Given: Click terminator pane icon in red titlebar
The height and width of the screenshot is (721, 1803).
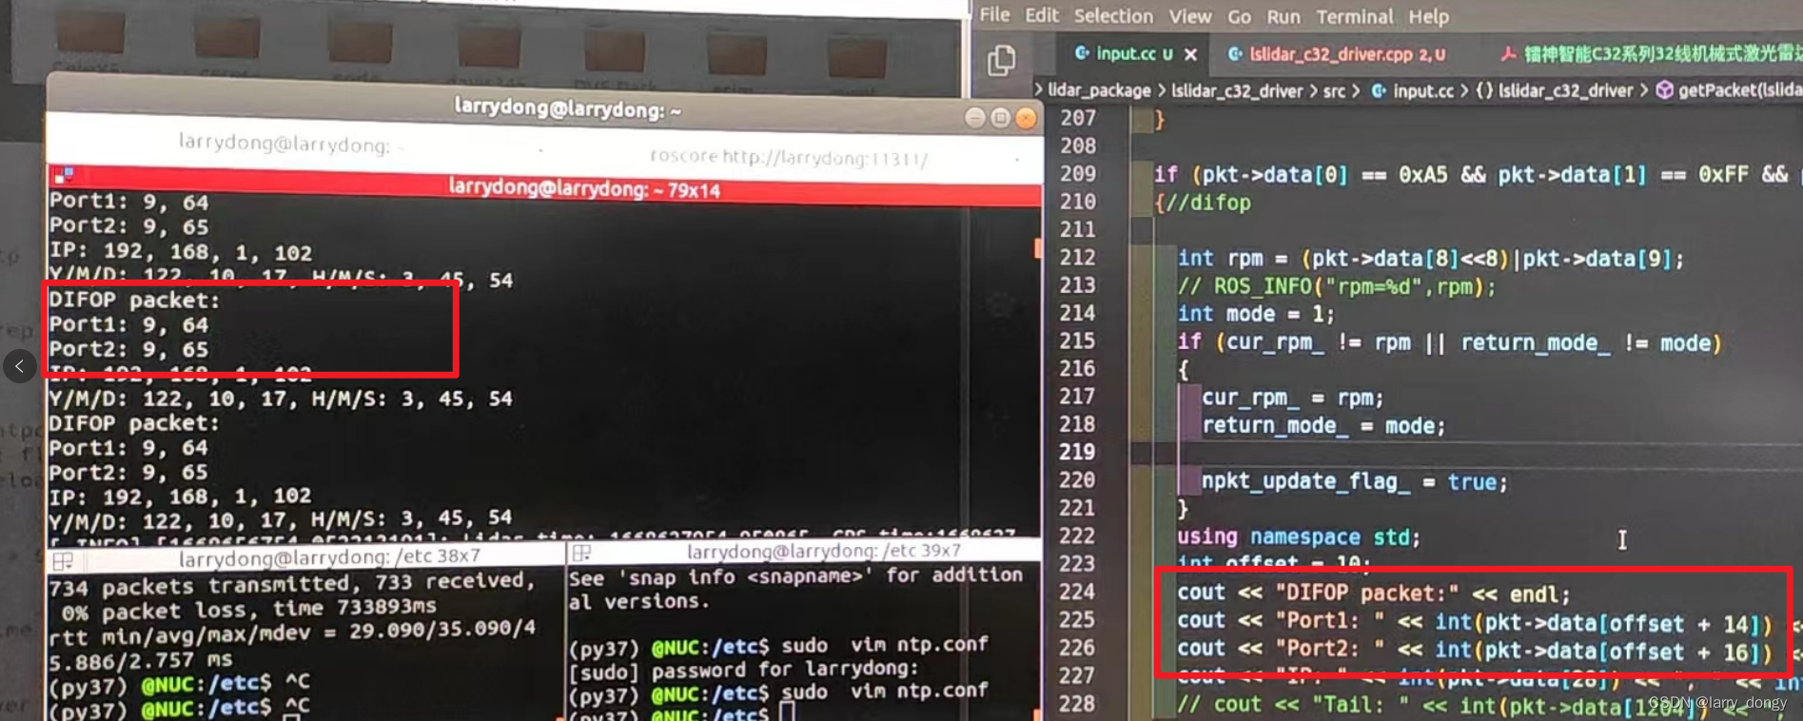Looking at the screenshot, I should tap(64, 175).
